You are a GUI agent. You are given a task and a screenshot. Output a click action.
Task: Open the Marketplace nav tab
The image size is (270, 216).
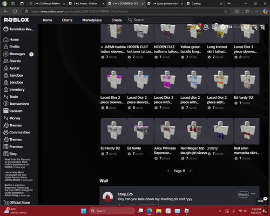(x=92, y=20)
